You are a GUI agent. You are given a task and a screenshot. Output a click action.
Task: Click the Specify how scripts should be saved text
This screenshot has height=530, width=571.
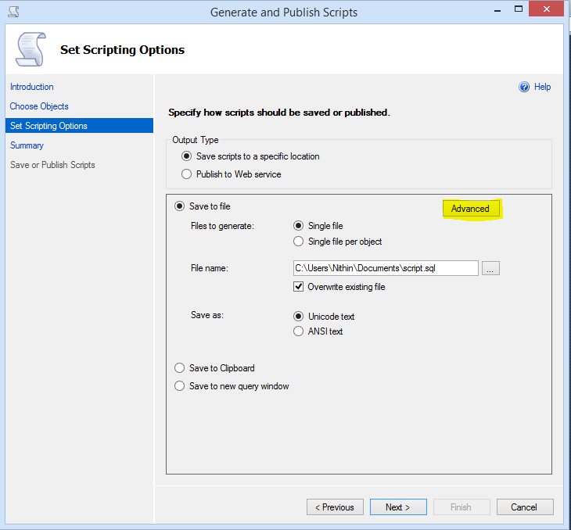click(279, 113)
